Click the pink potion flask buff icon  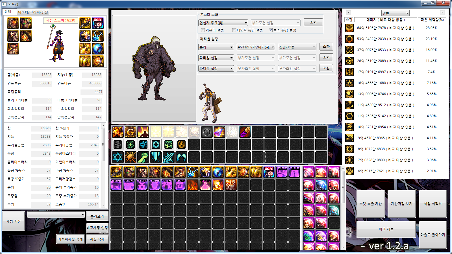tap(220, 132)
